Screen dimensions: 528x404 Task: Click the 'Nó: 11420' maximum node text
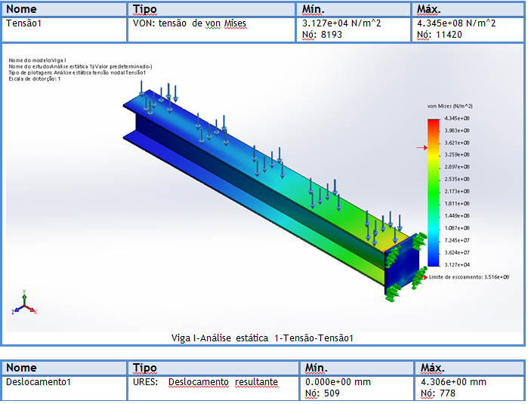440,35
